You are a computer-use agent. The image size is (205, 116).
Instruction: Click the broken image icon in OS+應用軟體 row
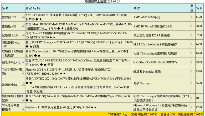(23, 109)
